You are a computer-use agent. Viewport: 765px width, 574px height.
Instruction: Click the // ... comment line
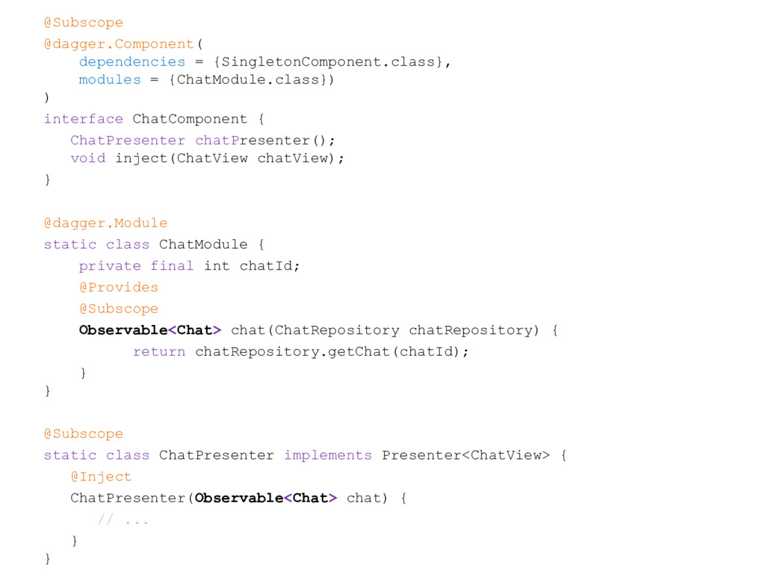[123, 520]
